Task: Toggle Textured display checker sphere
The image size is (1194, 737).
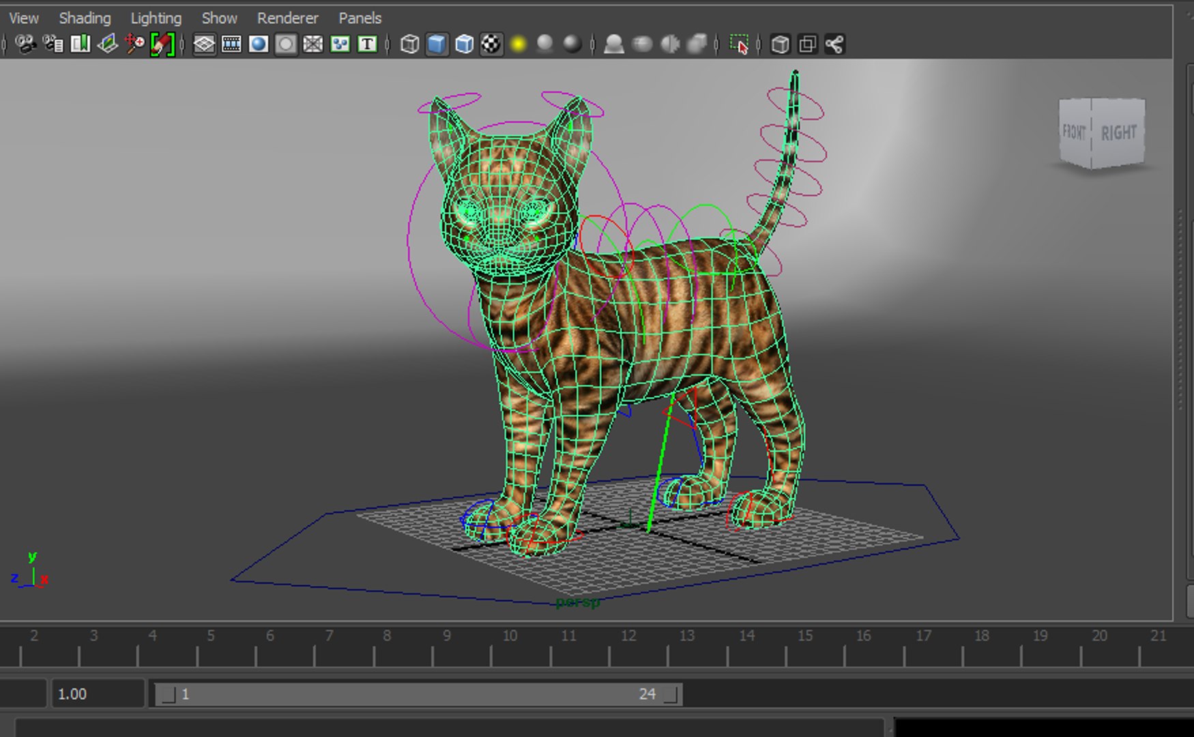Action: (x=491, y=44)
